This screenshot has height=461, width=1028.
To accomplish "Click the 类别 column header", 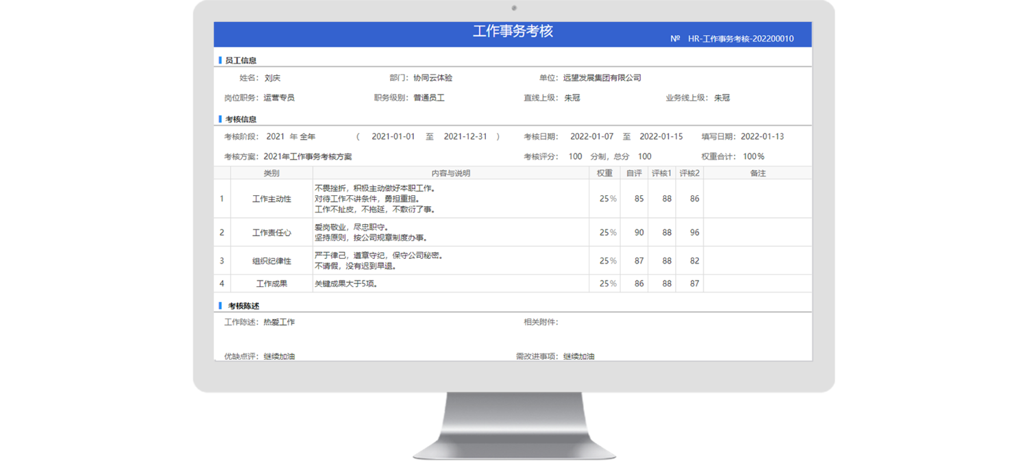I will 271,173.
